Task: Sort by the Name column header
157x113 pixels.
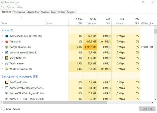Action: 23,21
